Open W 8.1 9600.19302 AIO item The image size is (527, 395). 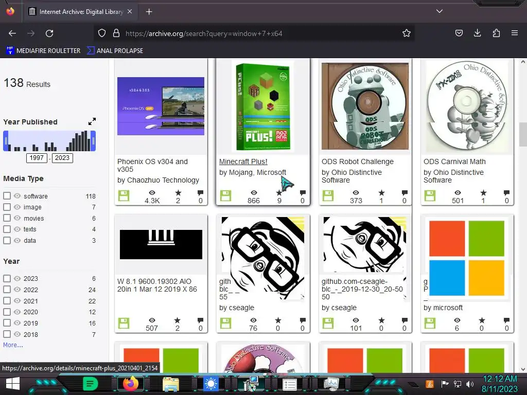pyautogui.click(x=157, y=285)
